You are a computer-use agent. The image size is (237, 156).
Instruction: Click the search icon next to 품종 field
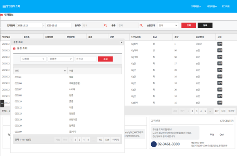click(x=141, y=25)
